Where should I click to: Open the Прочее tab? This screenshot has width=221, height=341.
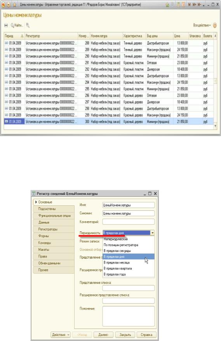point(54,270)
